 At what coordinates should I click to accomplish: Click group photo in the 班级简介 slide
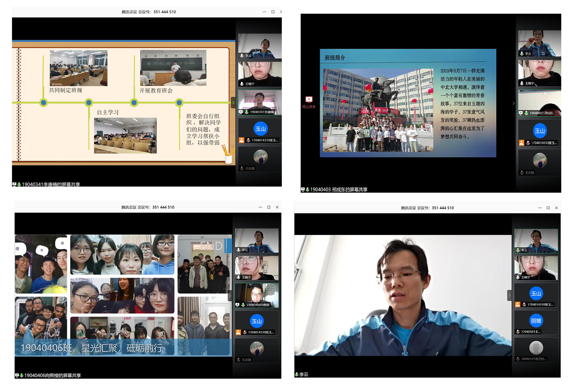point(378,110)
